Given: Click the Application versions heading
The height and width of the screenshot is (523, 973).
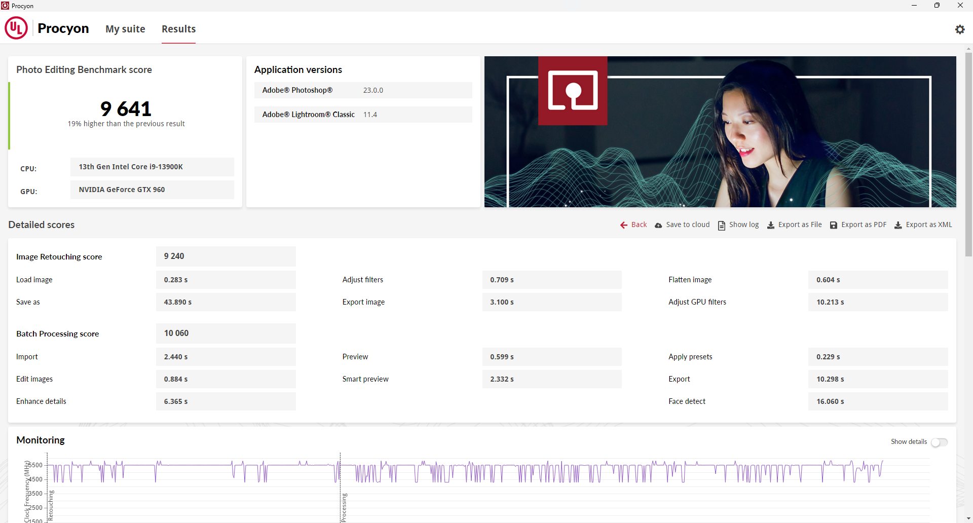Looking at the screenshot, I should tap(298, 69).
